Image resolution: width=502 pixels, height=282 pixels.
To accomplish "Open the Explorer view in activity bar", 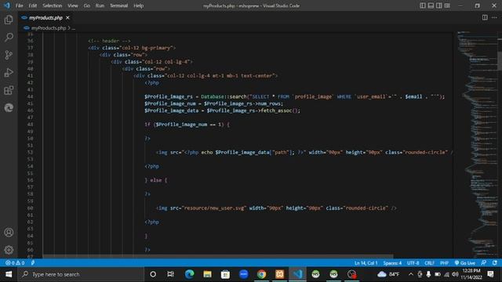I will [x=9, y=20].
